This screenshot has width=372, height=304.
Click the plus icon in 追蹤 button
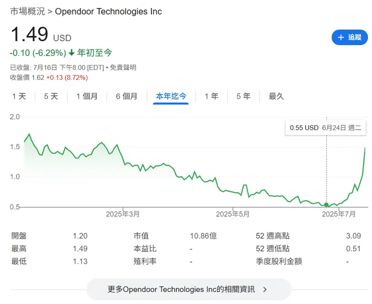point(341,37)
